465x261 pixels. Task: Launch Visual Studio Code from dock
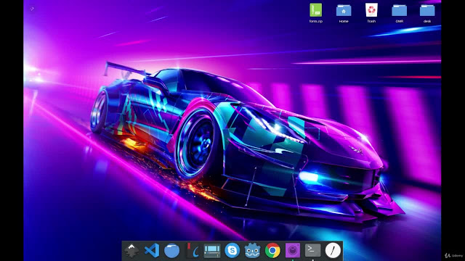click(152, 250)
